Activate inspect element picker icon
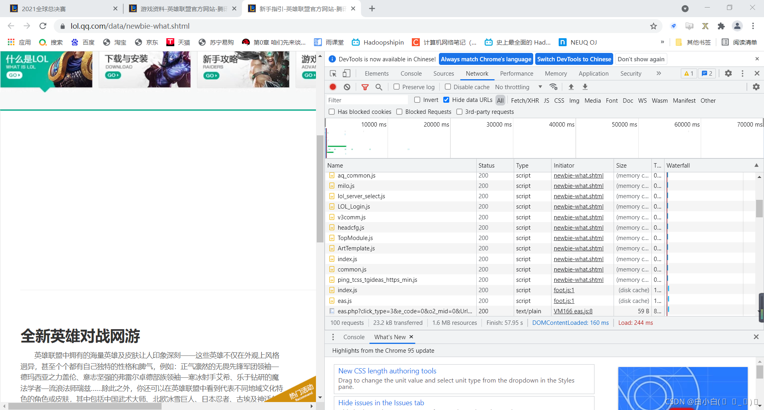764x410 pixels. click(x=333, y=73)
